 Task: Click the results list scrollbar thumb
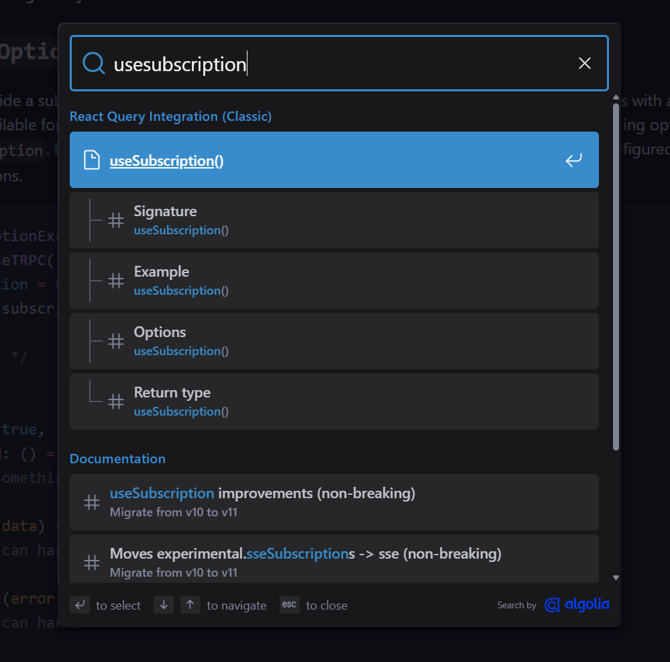pos(616,275)
